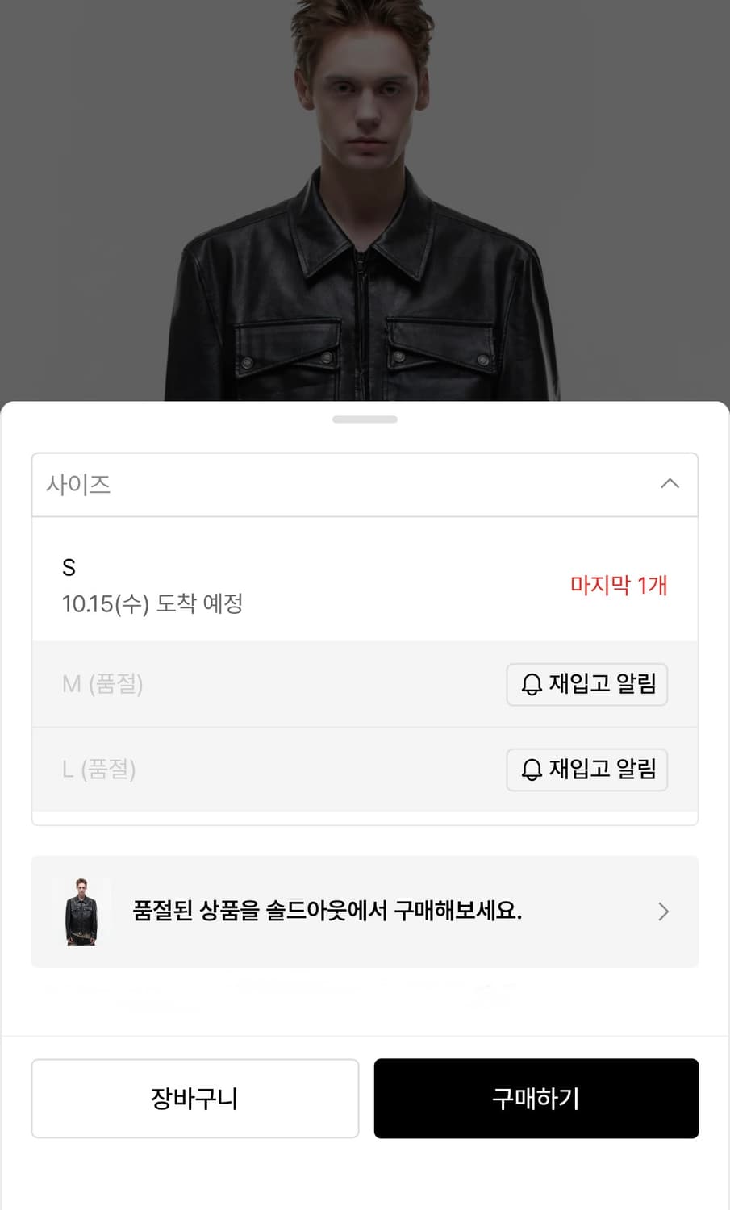
Task: Dismiss sheet by tapping dimmed product photo
Action: click(x=365, y=202)
